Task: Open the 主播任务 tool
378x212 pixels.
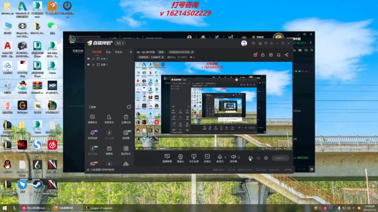Action: coord(126,119)
